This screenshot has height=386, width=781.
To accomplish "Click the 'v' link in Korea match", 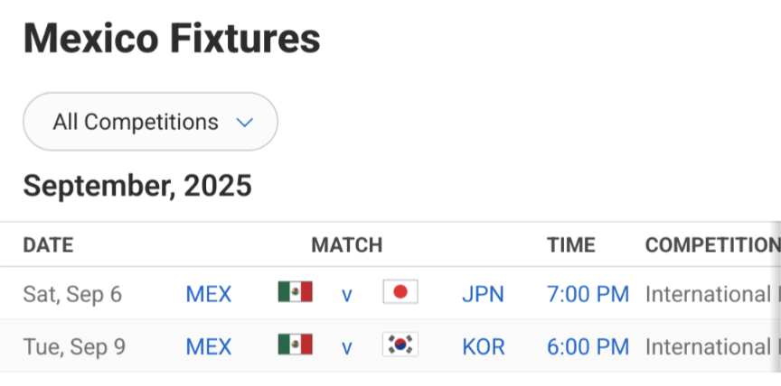I will [x=347, y=348].
